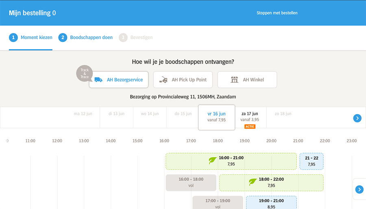Choose AH Winkel option
The image size is (366, 209).
coord(247,80)
